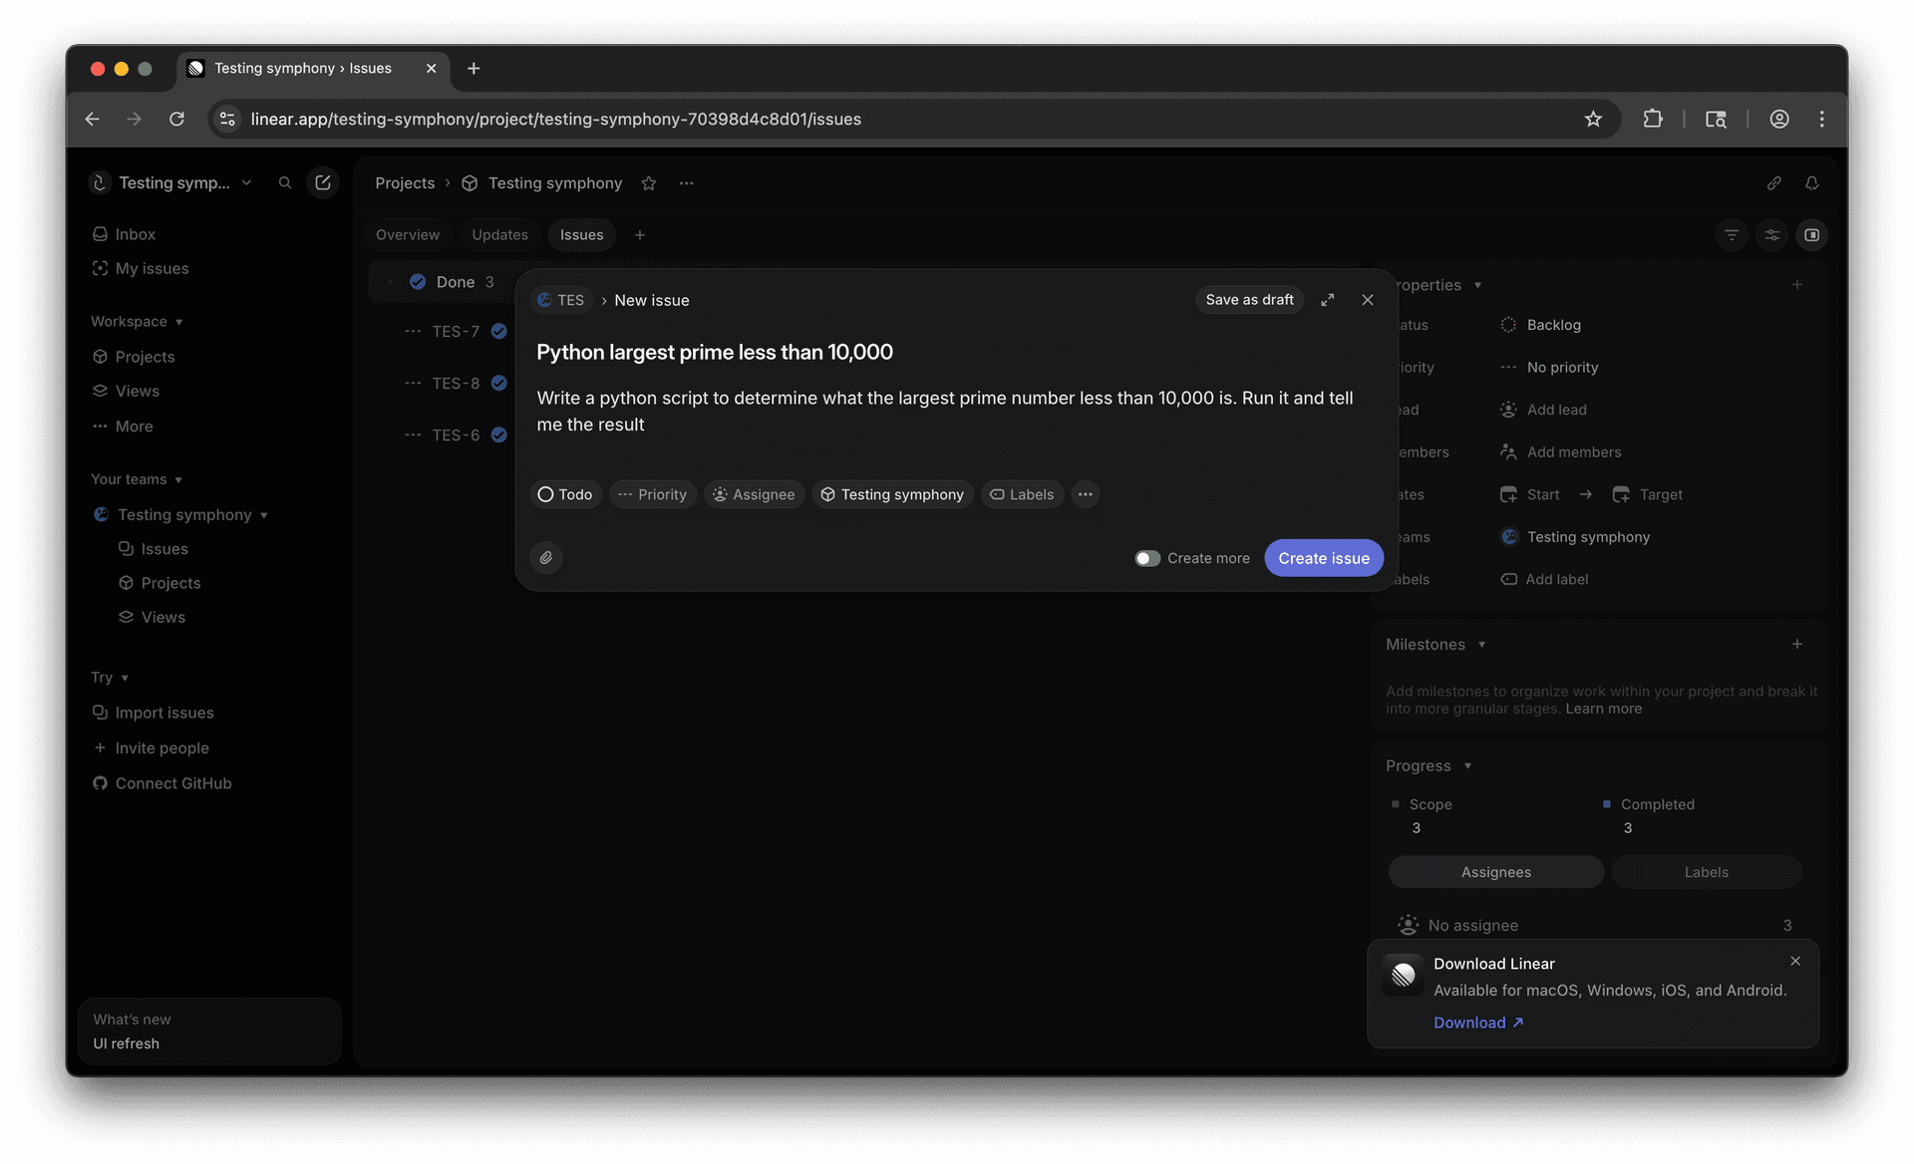1914x1164 pixels.
Task: Open the filter icon above the issues list
Action: click(1732, 235)
